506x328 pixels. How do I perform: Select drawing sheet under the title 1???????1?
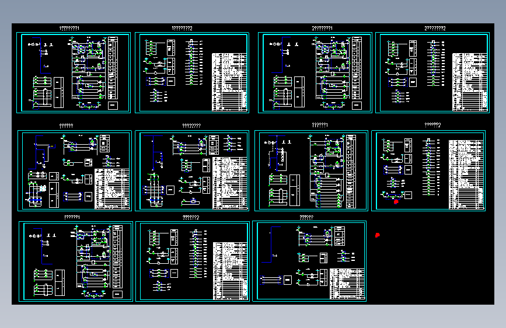click(74, 72)
